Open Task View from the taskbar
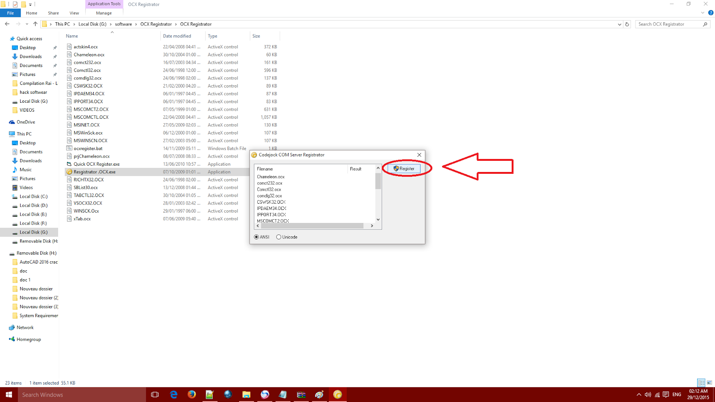 pos(155,394)
